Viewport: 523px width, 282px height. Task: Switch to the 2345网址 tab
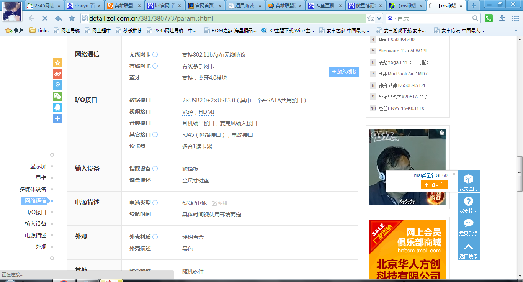[44, 6]
